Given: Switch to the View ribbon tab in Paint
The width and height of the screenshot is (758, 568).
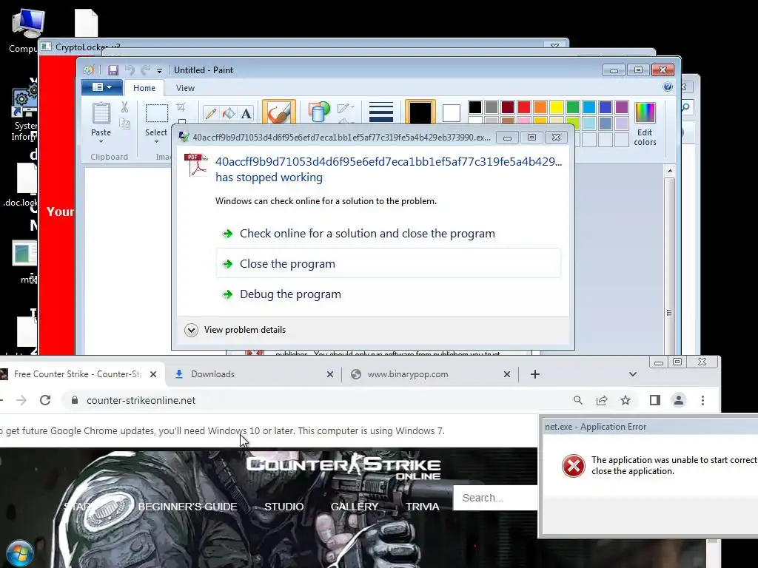Looking at the screenshot, I should coord(185,88).
